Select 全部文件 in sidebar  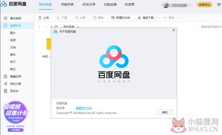17,26
